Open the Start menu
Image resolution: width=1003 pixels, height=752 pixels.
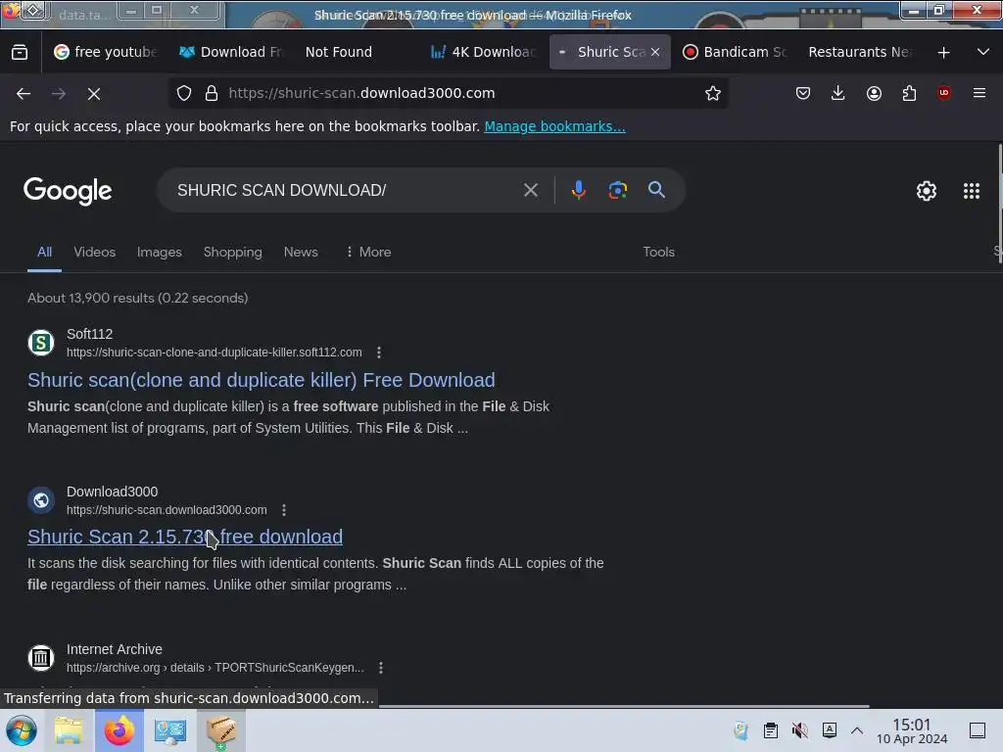[x=22, y=730]
